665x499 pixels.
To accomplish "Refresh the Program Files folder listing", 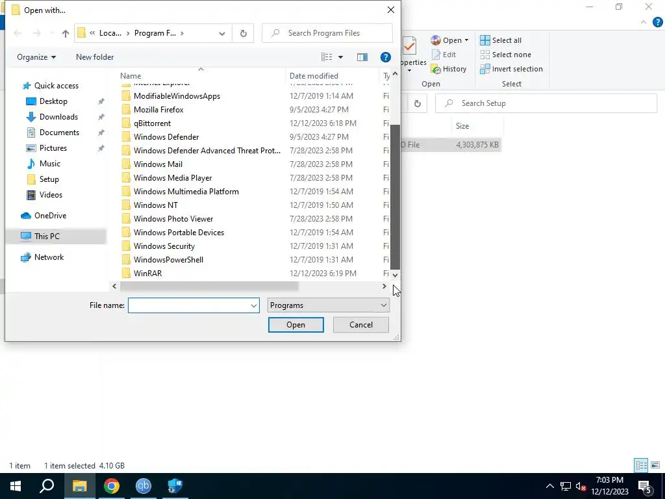I will point(243,33).
